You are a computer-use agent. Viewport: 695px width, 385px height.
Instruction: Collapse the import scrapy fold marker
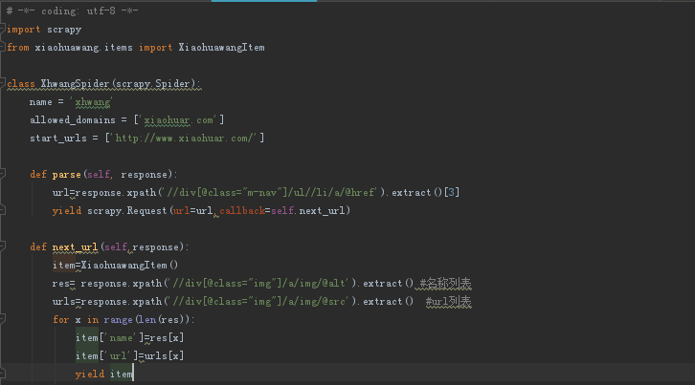coord(2,30)
